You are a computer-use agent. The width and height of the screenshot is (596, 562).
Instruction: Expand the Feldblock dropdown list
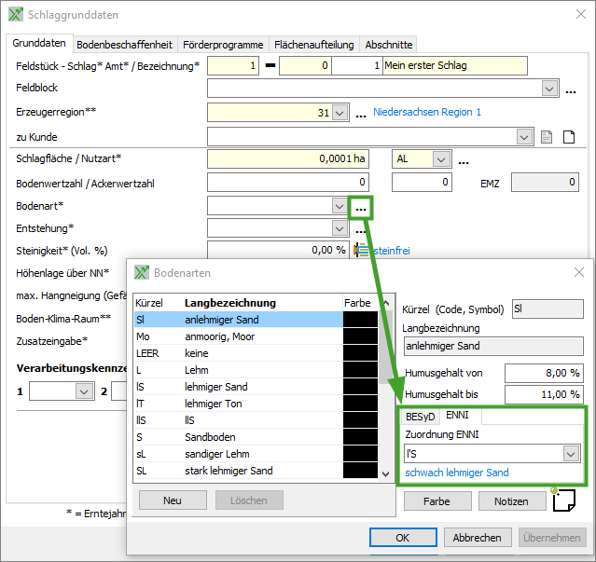point(548,89)
